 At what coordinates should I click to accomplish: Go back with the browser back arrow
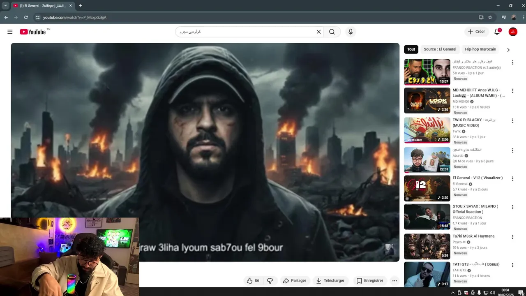pos(6,17)
